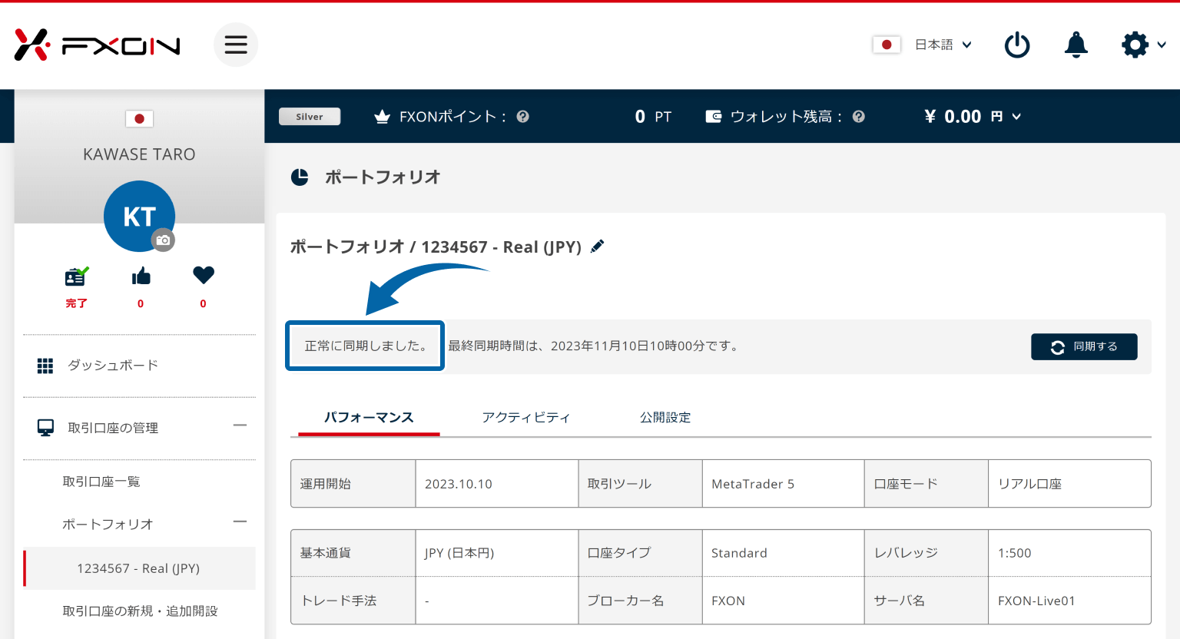Click the favorites count 0 under heart
This screenshot has width=1180, height=639.
tap(204, 303)
